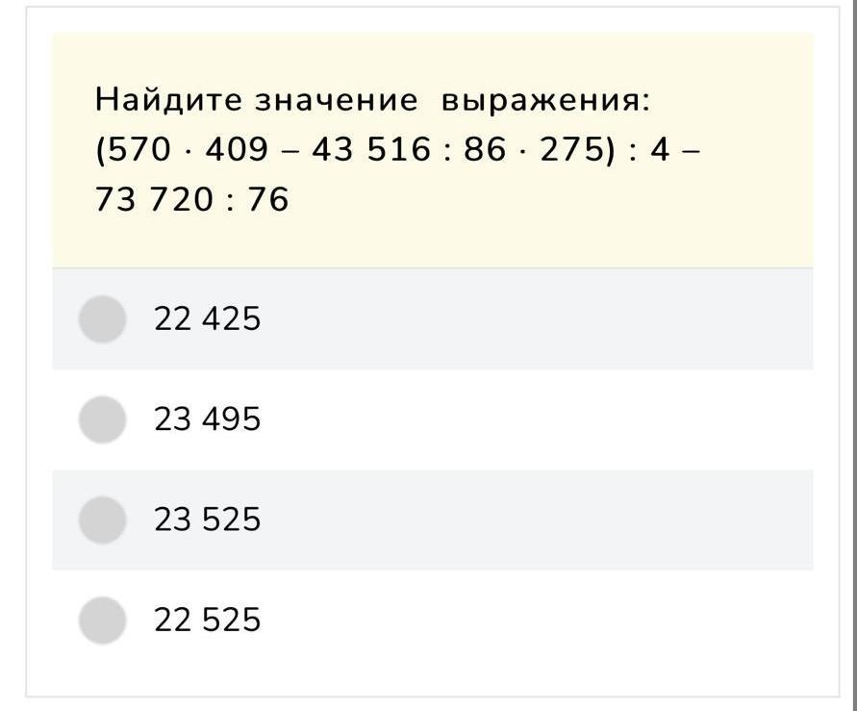
Task: Mark the radio circle beside 22 525
Action: click(102, 620)
